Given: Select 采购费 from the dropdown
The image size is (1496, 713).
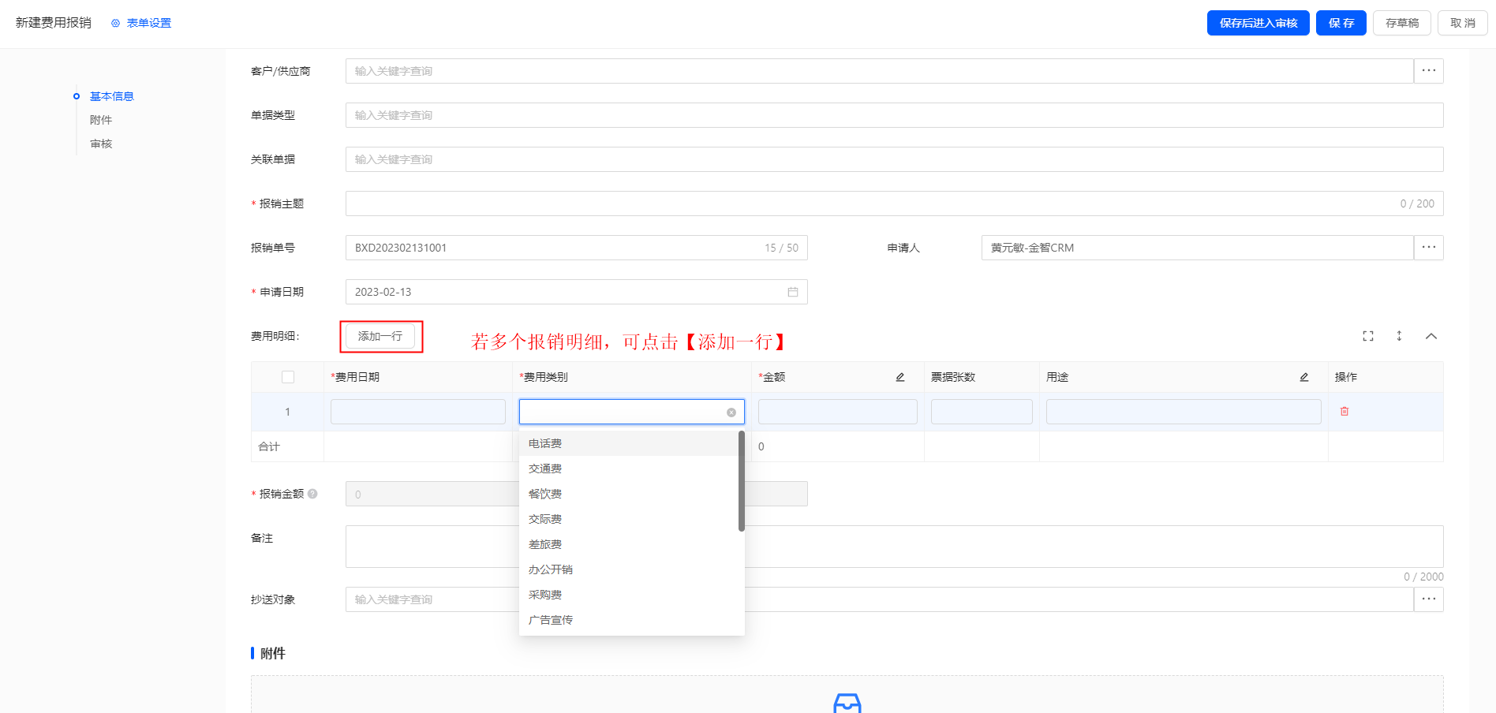Looking at the screenshot, I should pyautogui.click(x=628, y=595).
